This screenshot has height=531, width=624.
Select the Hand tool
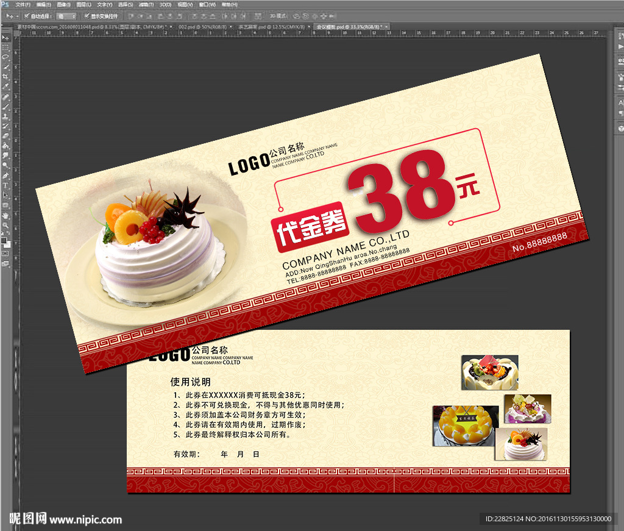5,215
